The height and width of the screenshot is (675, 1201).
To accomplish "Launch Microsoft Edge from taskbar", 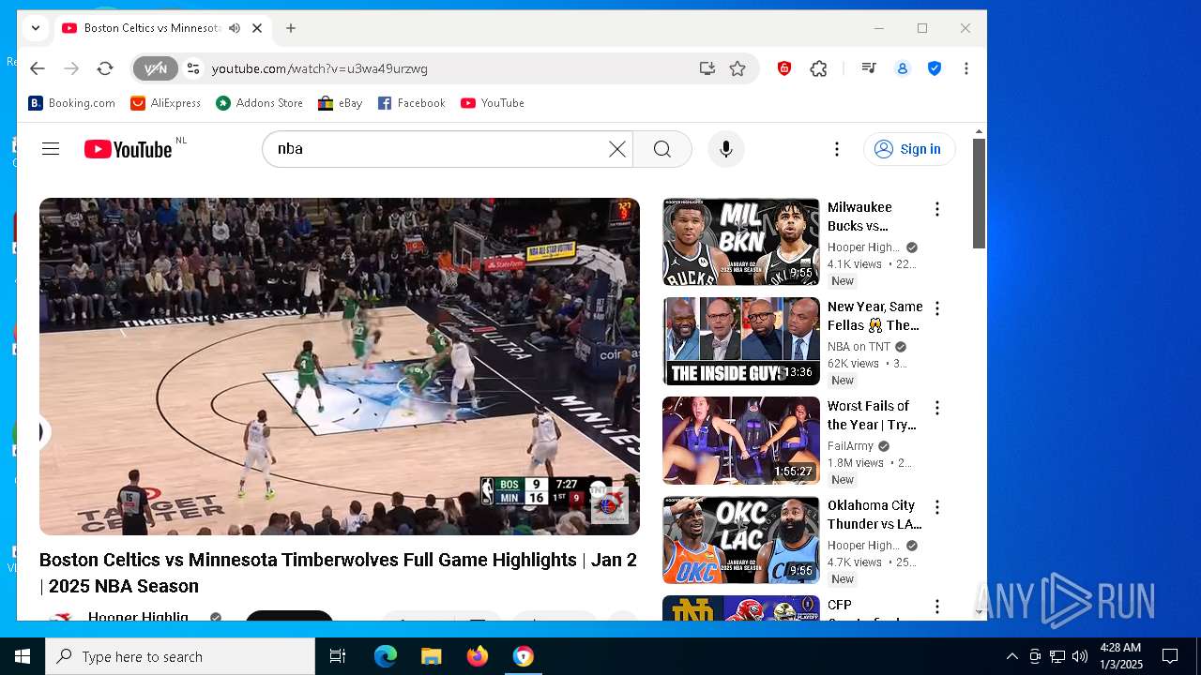I will click(x=386, y=656).
